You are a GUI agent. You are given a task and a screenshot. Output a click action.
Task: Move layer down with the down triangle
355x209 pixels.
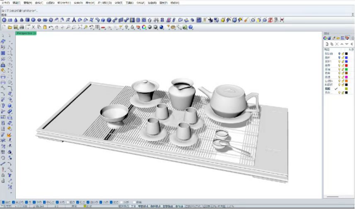click(347, 44)
